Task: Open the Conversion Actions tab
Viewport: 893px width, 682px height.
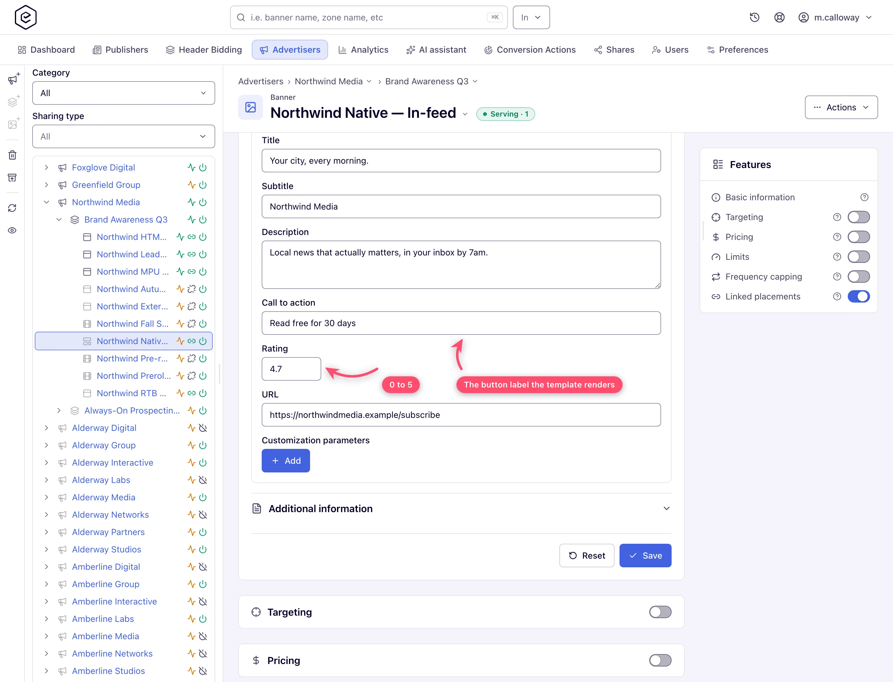Action: pos(530,50)
